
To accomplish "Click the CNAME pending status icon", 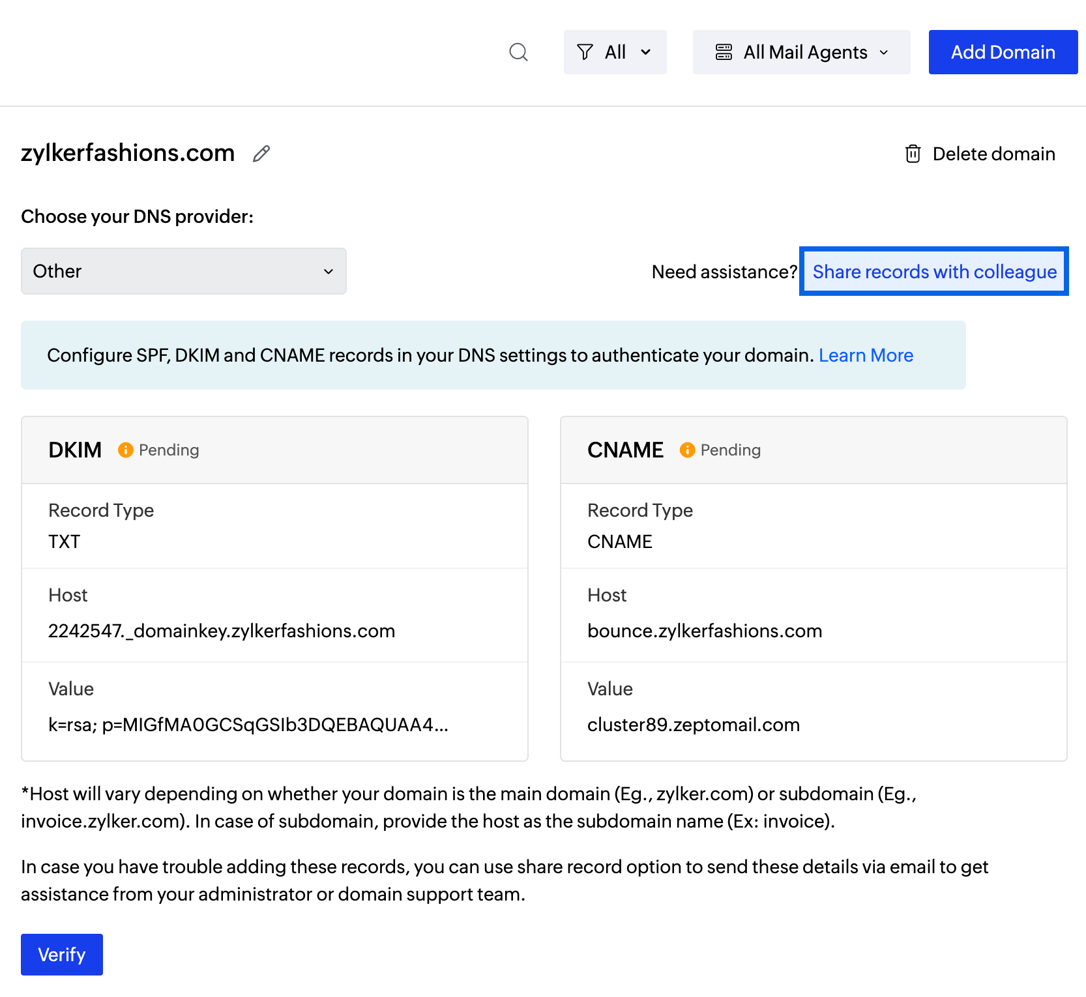I will pyautogui.click(x=687, y=450).
